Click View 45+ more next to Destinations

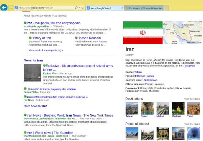pyautogui.click(x=192, y=99)
